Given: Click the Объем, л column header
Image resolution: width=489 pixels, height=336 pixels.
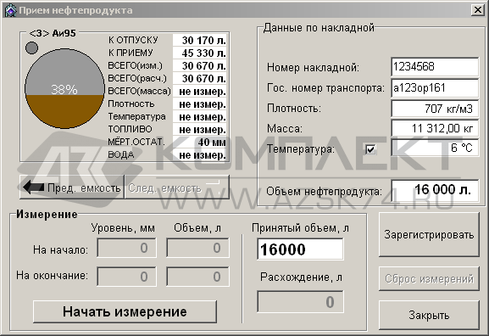Looking at the screenshot, I should point(197,228).
